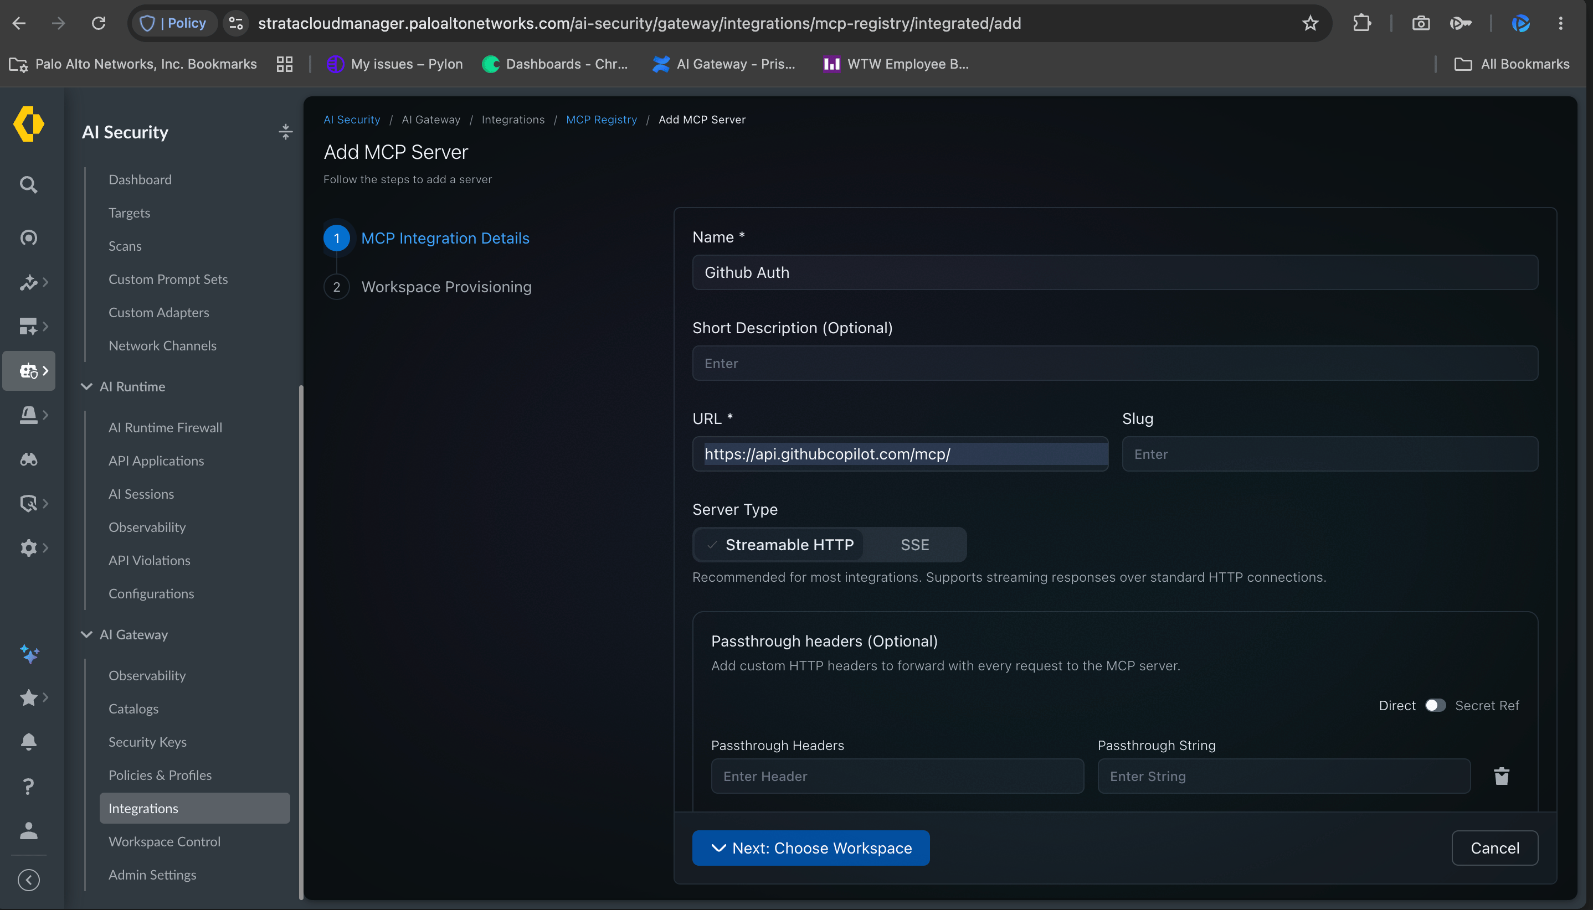Select Streamable HTTP server type
The width and height of the screenshot is (1593, 910).
coord(779,544)
